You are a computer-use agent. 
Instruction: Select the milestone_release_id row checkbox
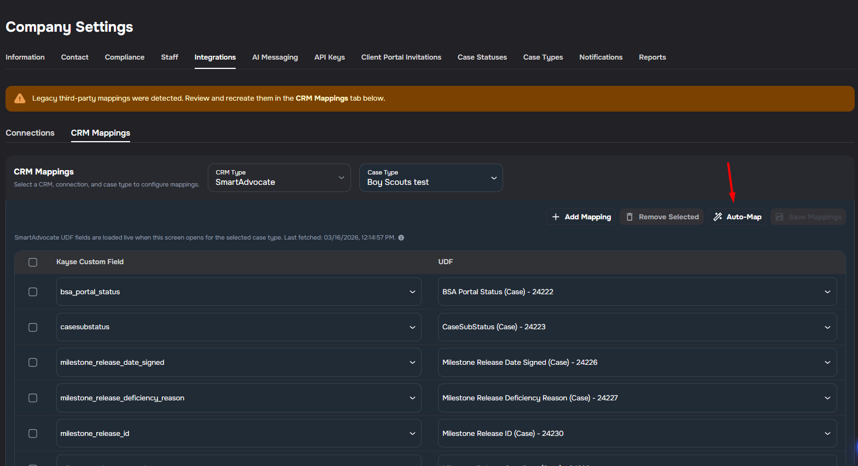(33, 434)
